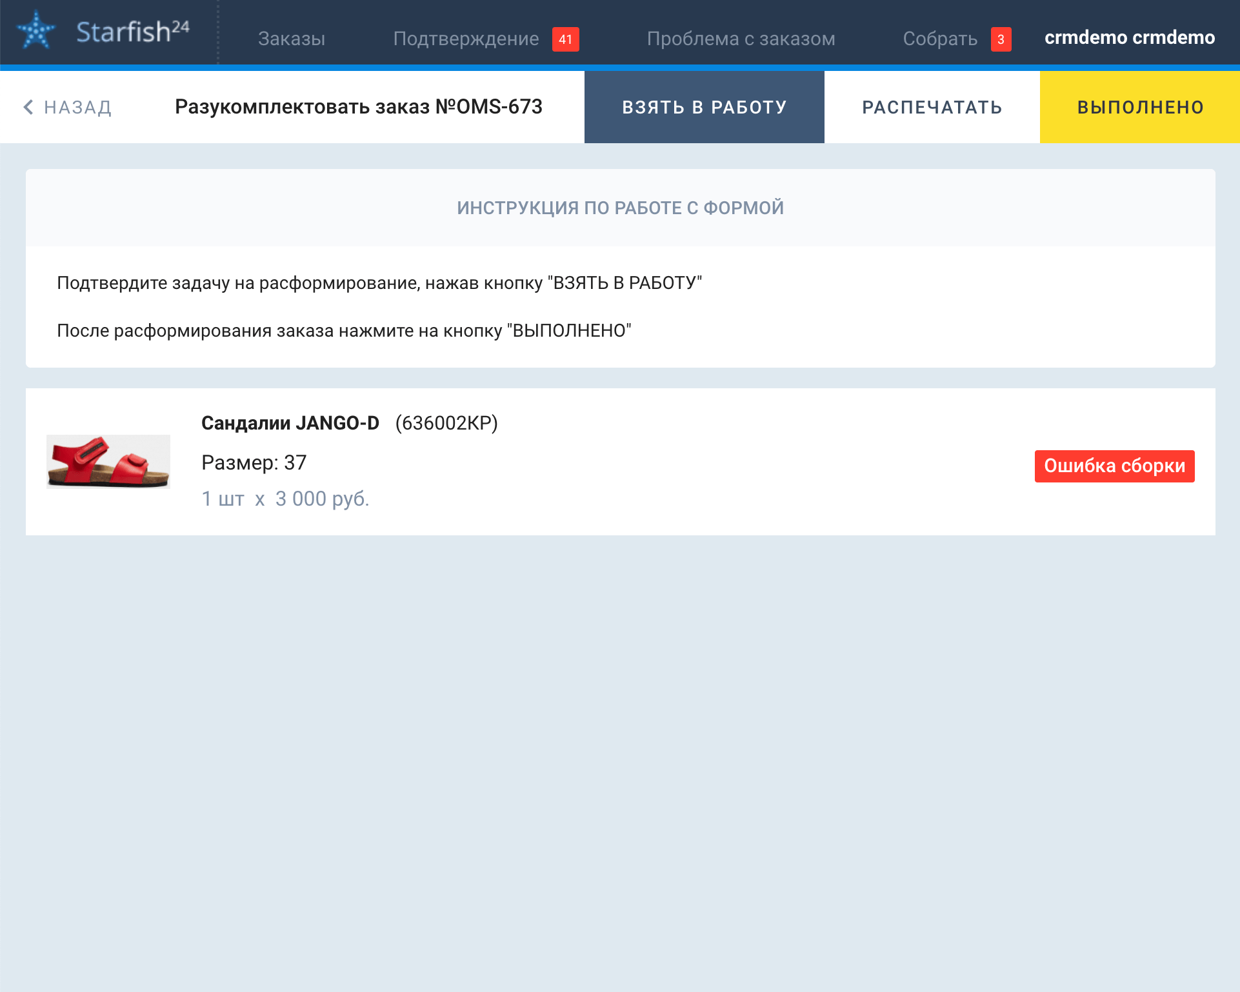Go back via НАЗАД link
The image size is (1240, 992).
pyautogui.click(x=77, y=107)
